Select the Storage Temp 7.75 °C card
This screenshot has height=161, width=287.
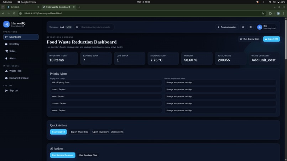pos(163,58)
